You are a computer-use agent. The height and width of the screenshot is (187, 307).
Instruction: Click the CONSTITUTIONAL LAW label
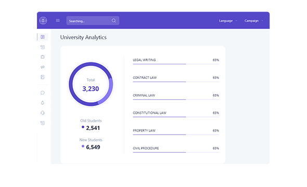149,113
